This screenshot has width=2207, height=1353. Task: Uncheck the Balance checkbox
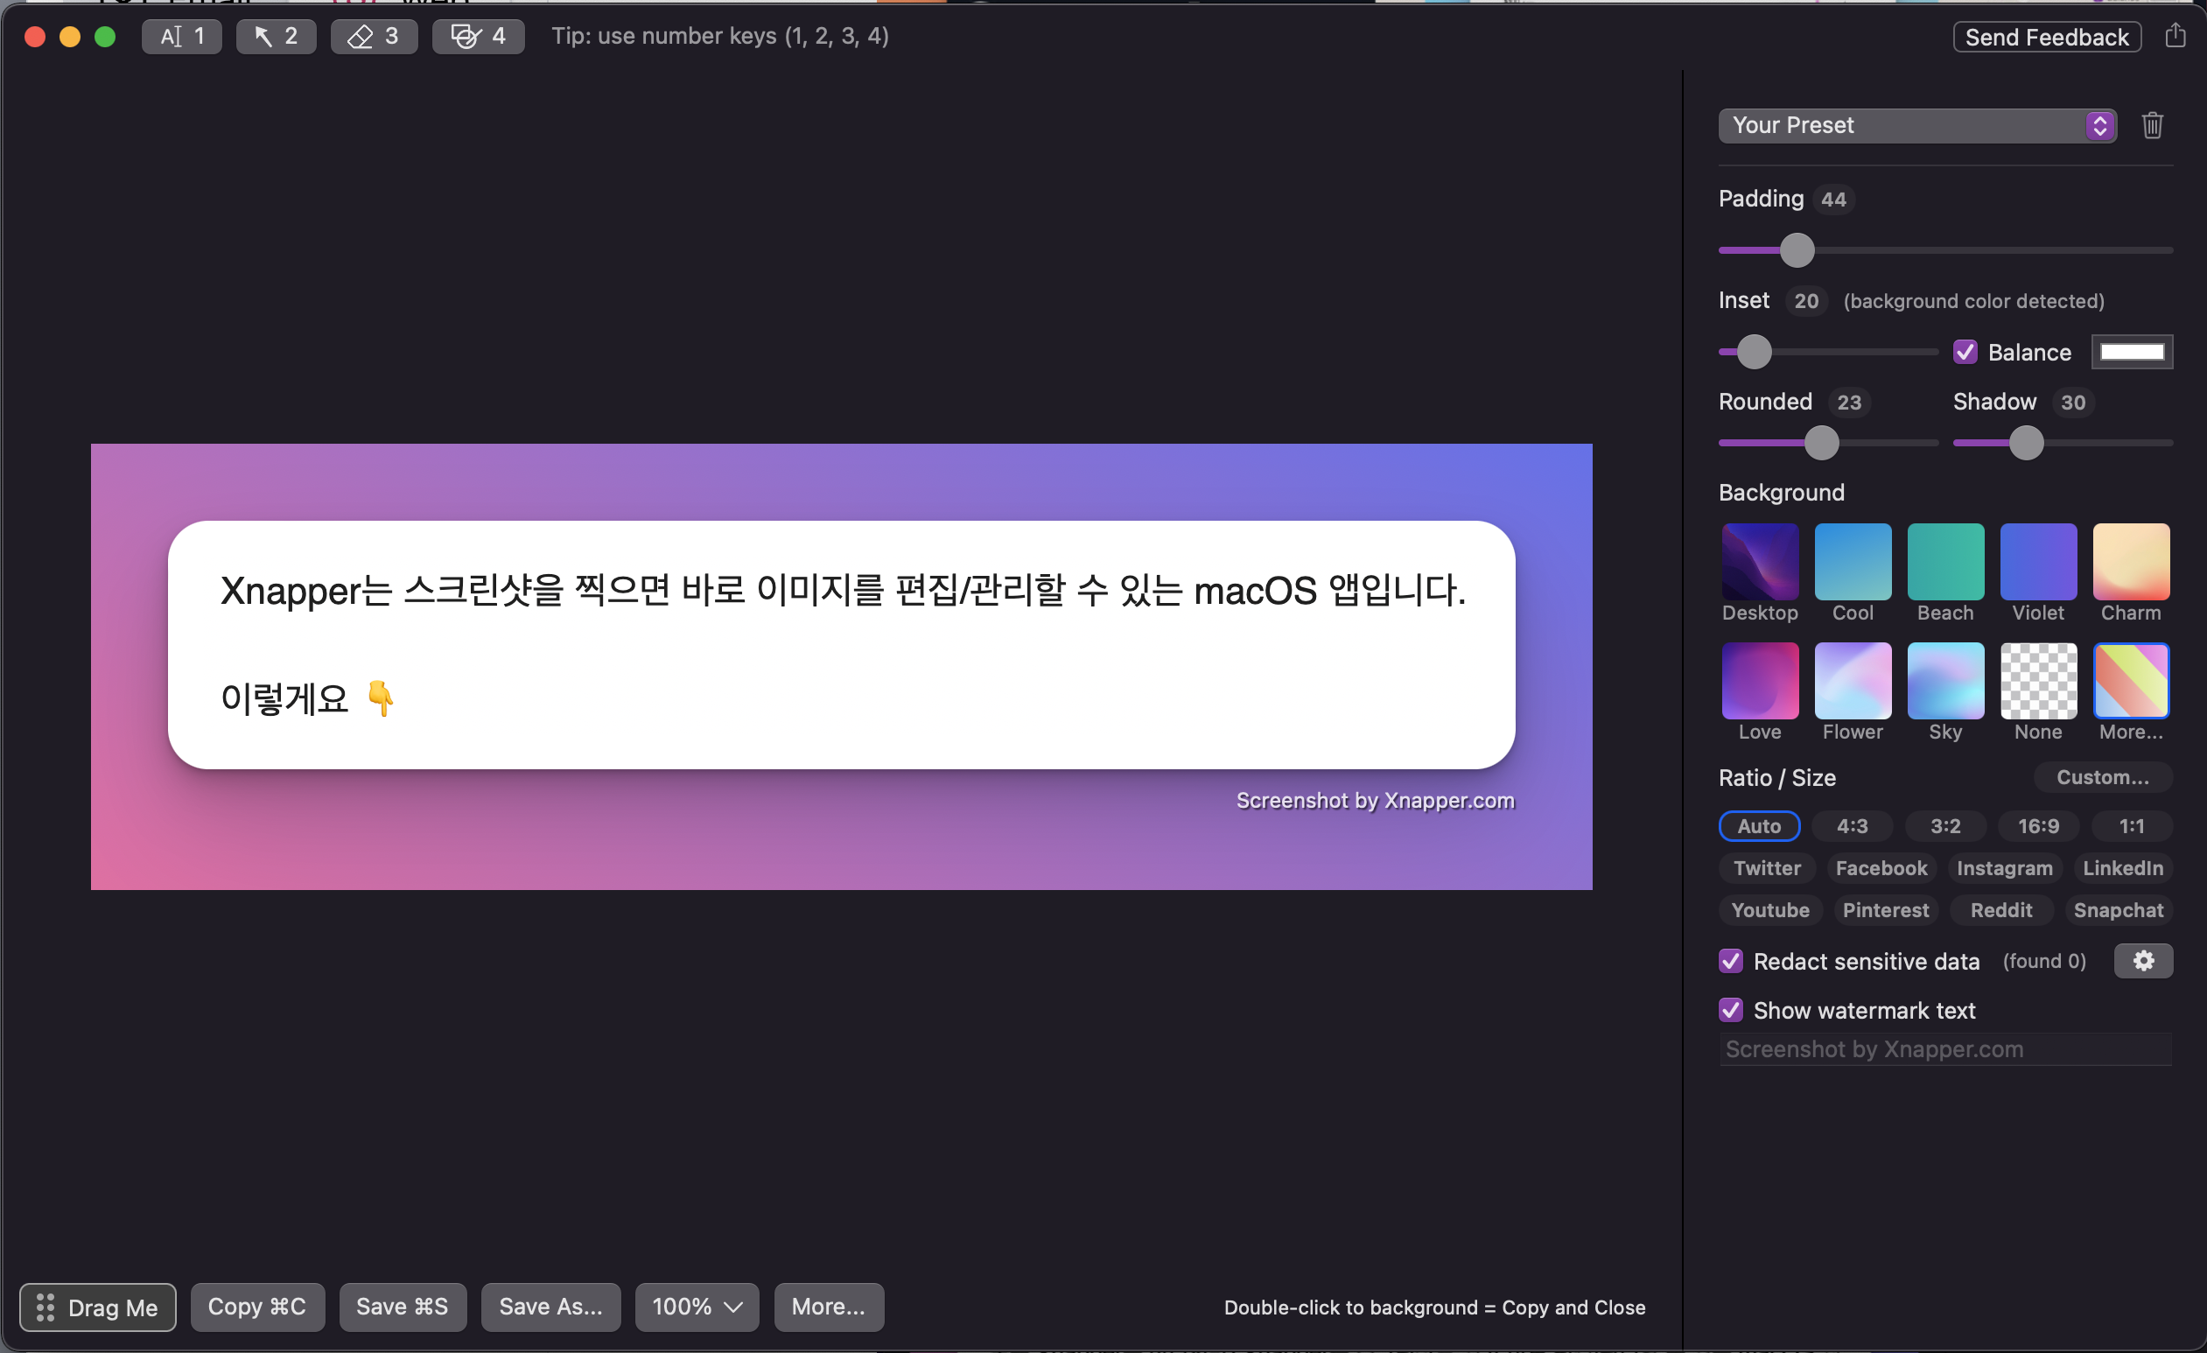coord(1965,352)
